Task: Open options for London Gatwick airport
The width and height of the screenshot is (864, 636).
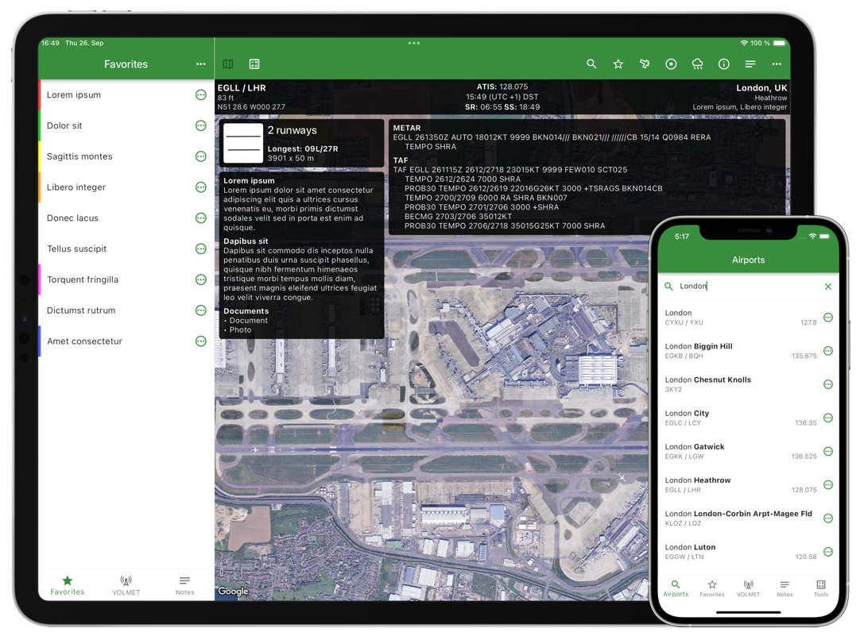Action: (x=827, y=452)
